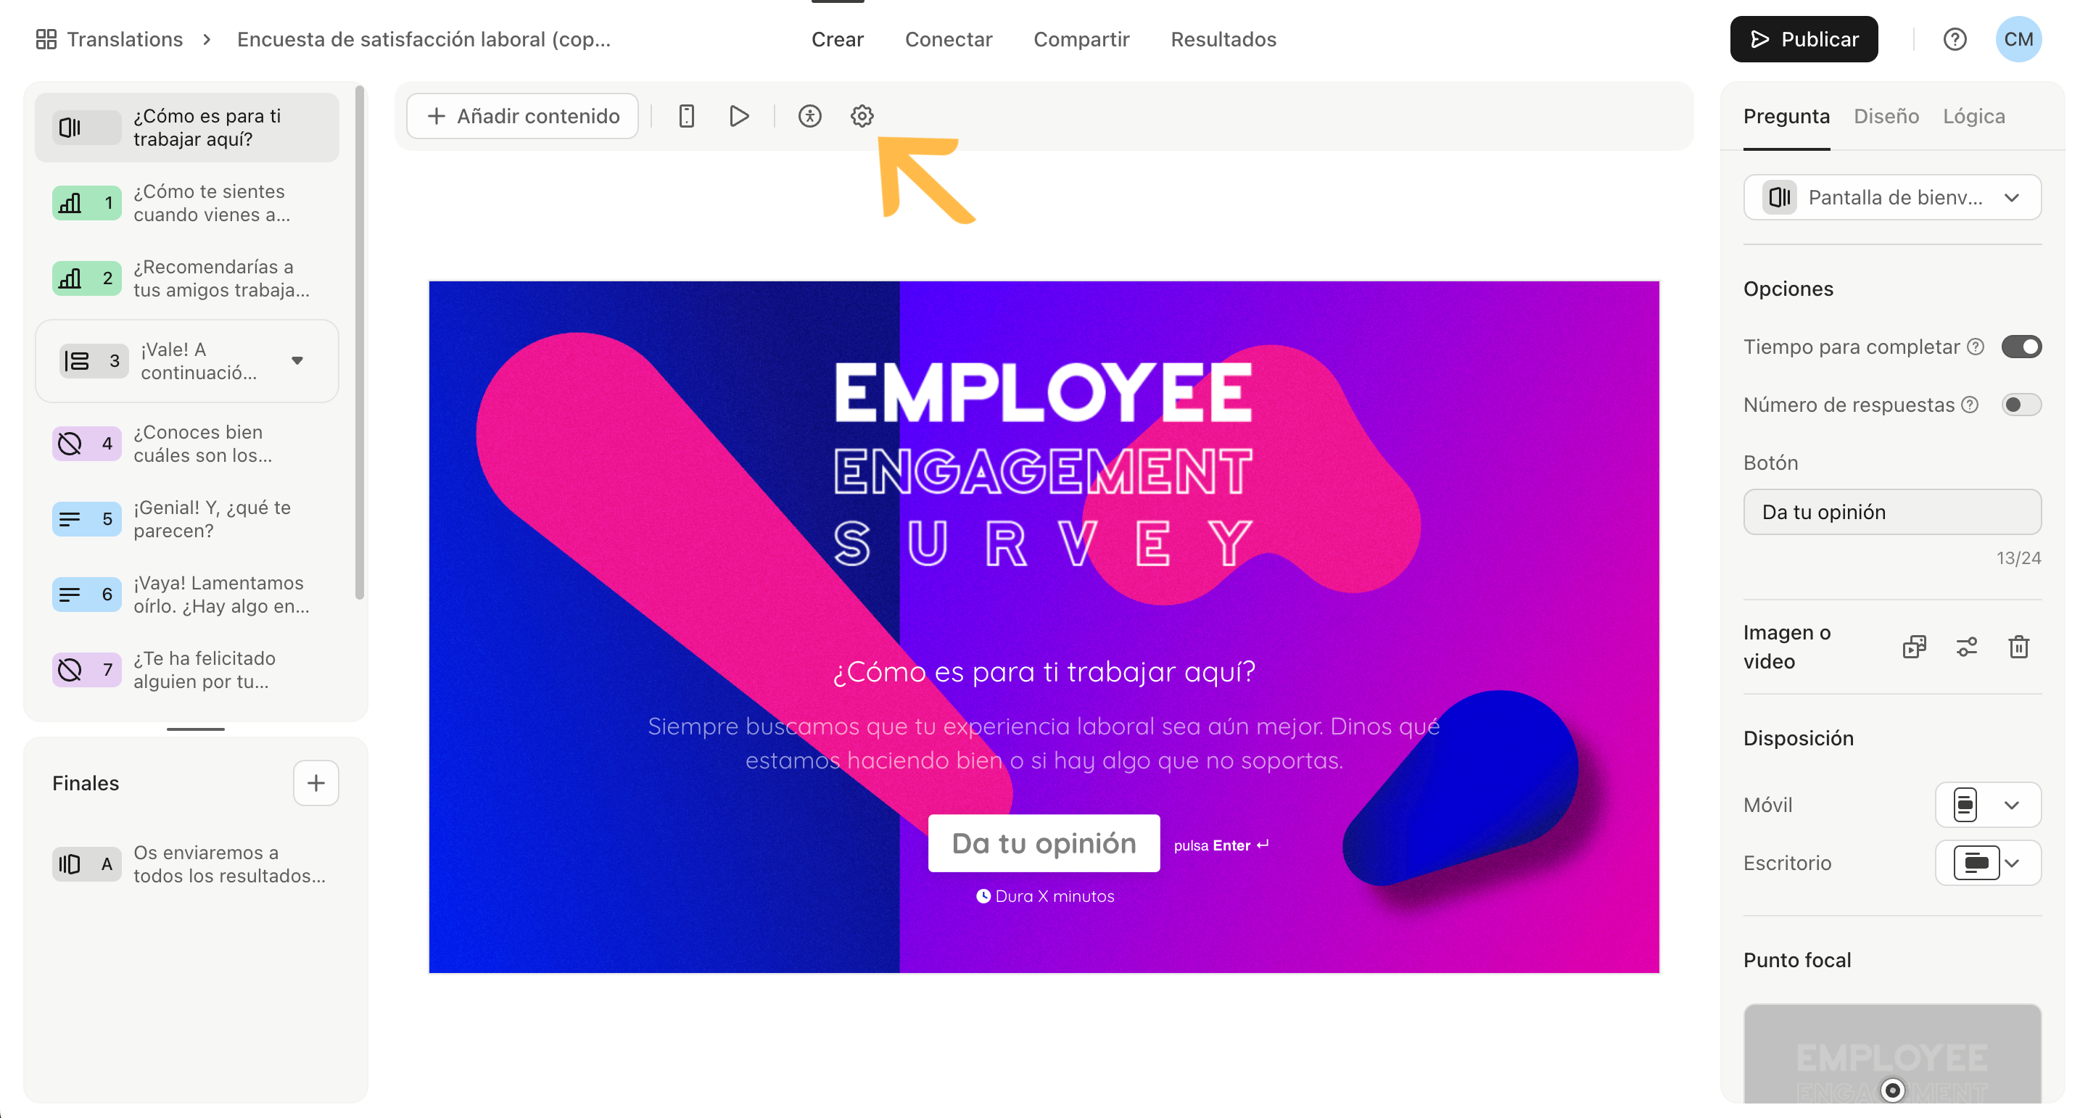Open the accessibility checker icon

point(809,116)
